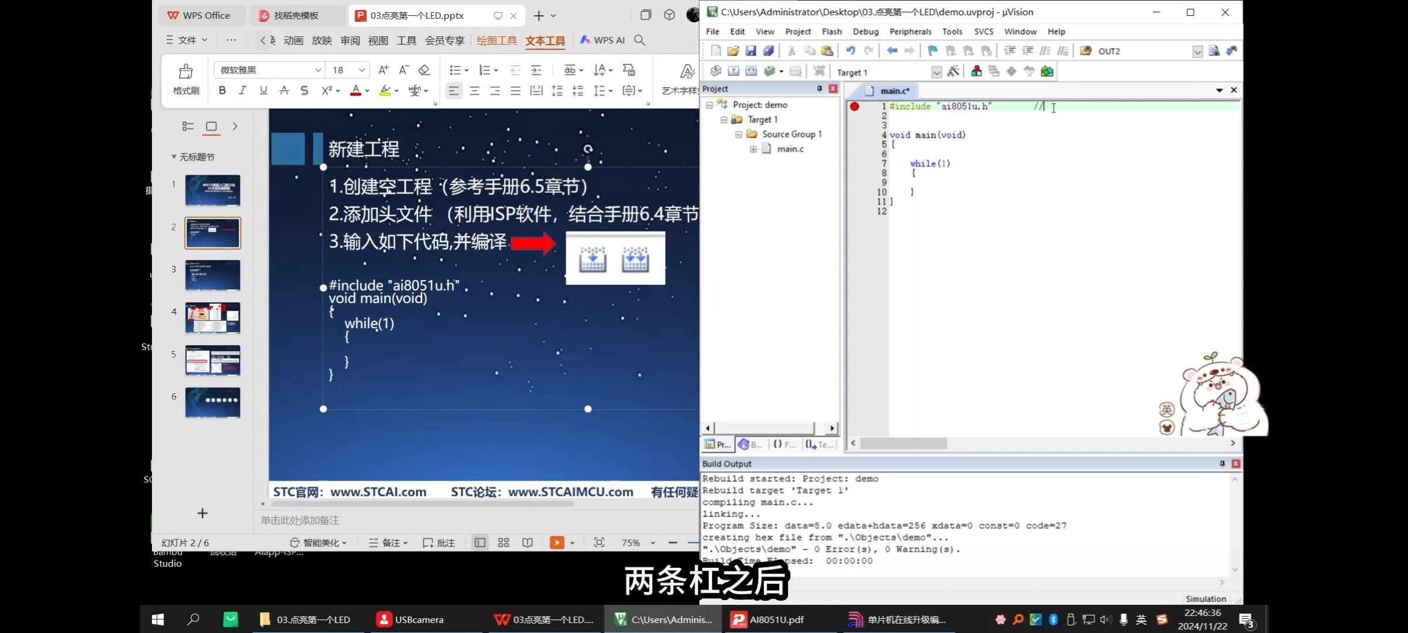
Task: Select slide 4 thumbnail in the panel
Action: [x=212, y=318]
